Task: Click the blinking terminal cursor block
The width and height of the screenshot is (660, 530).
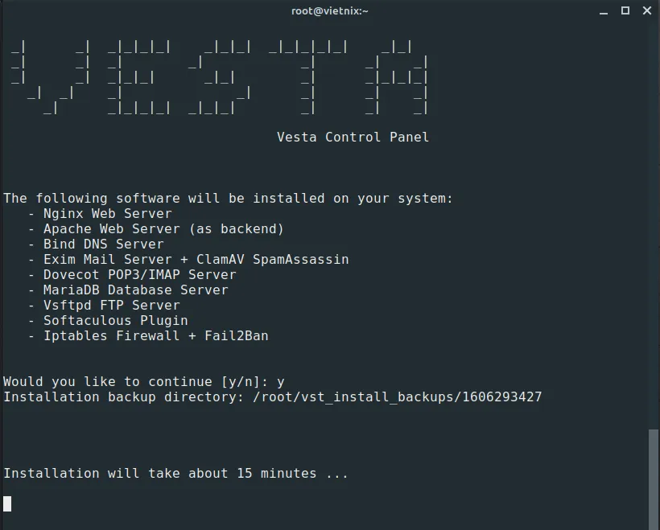Action: click(7, 503)
